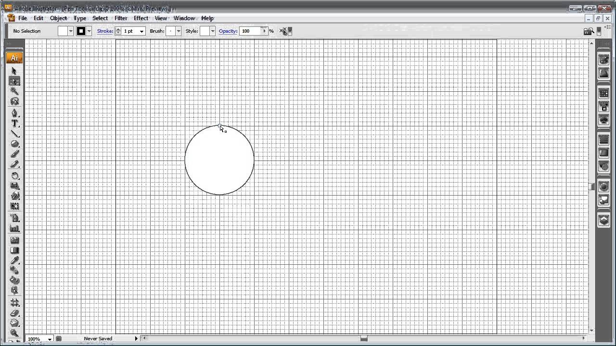Click the Stroke panel link

tap(105, 31)
